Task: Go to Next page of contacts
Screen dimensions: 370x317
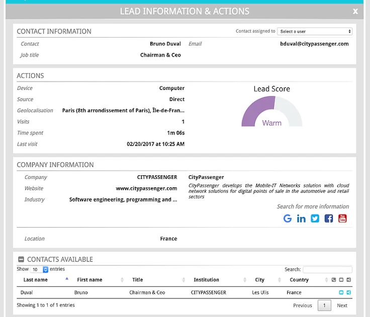Action: tap(342, 305)
